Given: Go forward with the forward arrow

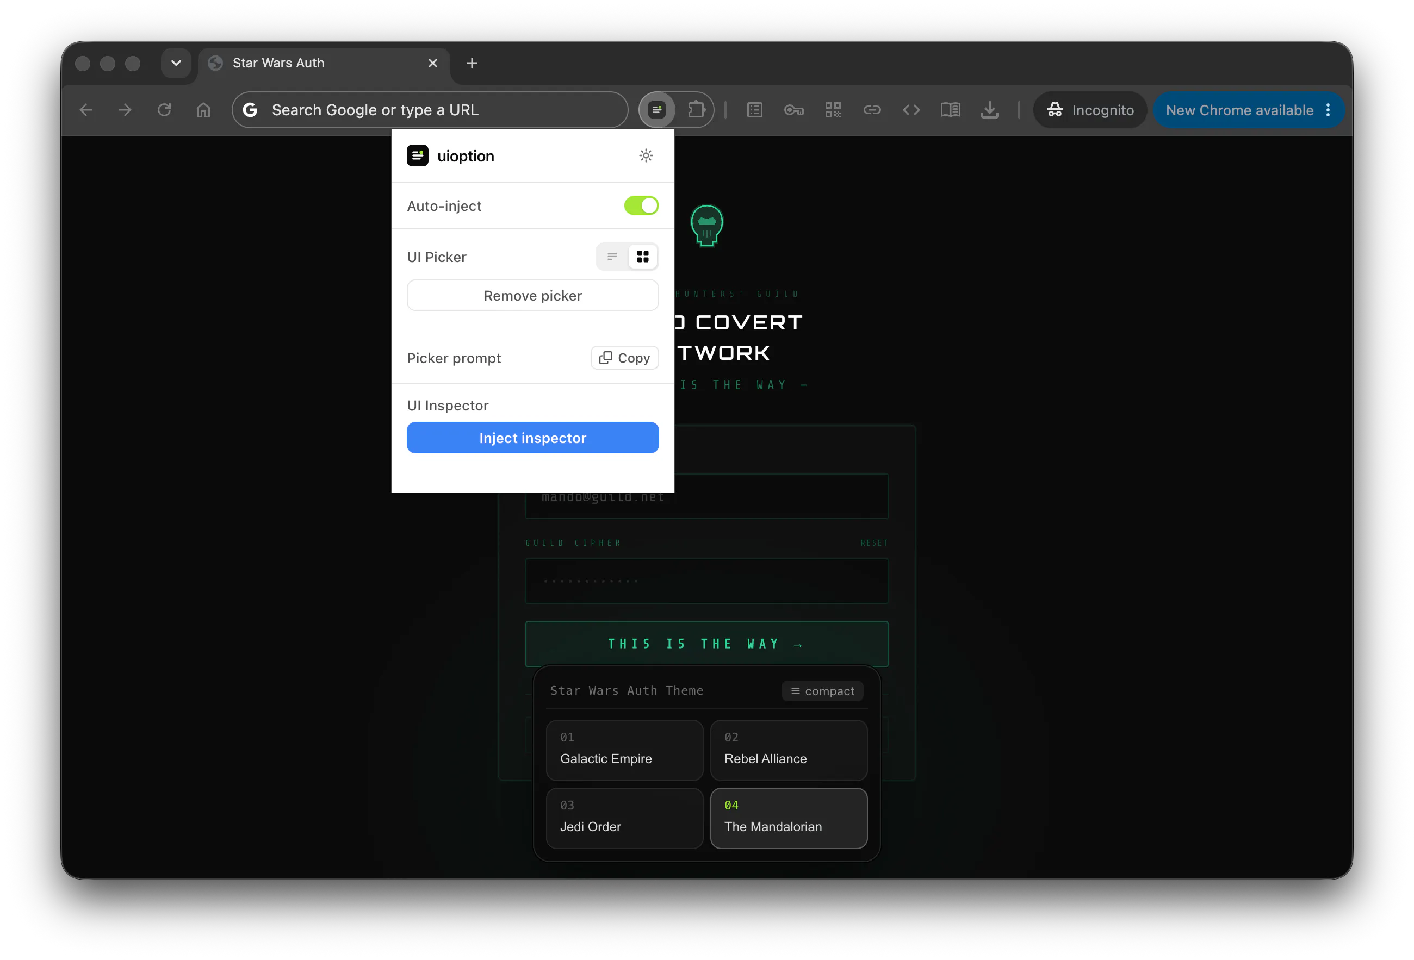Looking at the screenshot, I should click(x=125, y=110).
